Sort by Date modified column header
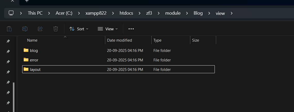Viewport: 294px width, 112px height. click(x=119, y=40)
